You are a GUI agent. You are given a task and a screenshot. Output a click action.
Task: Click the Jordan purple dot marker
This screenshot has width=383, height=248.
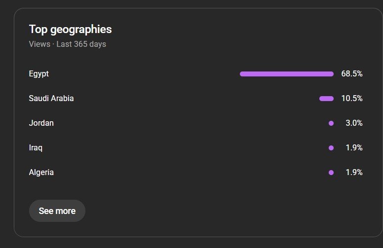(331, 123)
